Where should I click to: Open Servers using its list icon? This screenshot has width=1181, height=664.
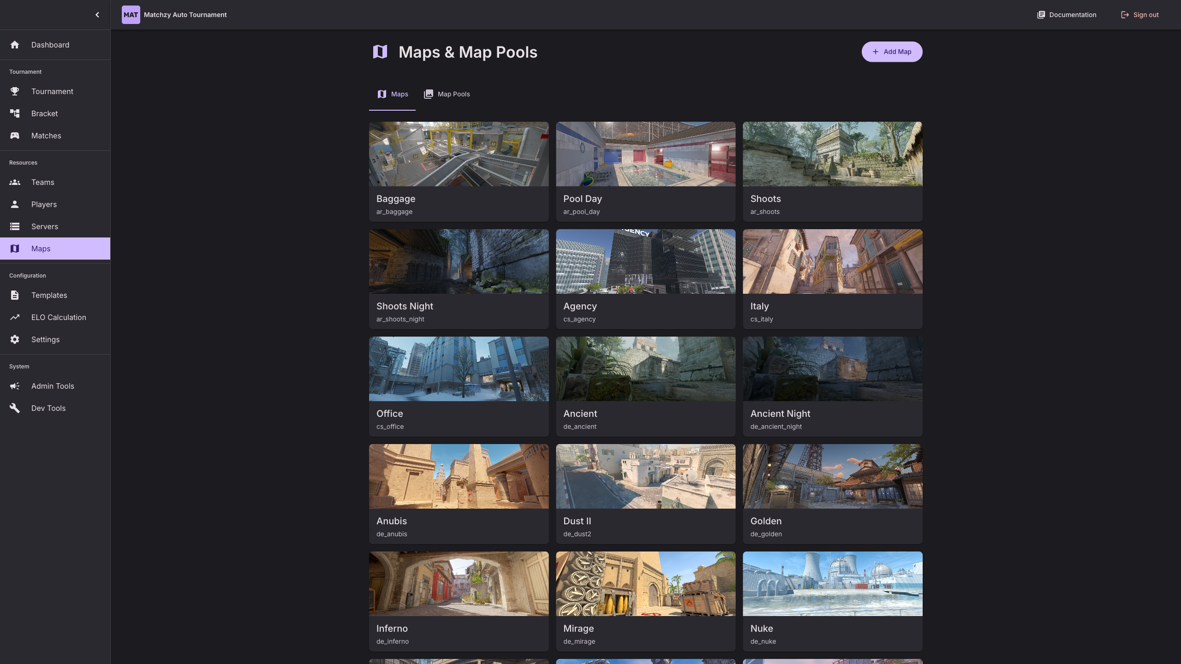(15, 226)
